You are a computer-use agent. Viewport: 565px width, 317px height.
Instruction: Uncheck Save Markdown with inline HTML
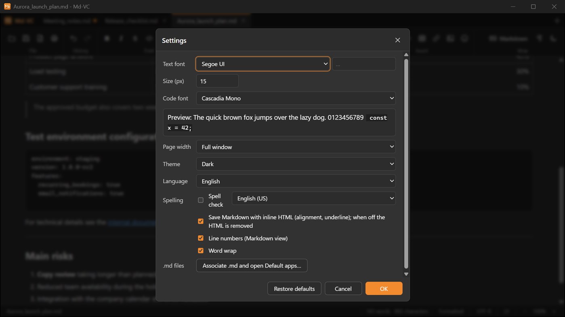click(201, 221)
